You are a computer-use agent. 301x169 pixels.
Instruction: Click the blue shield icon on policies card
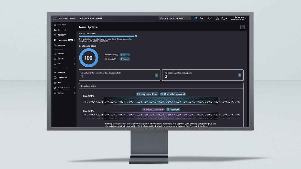point(240,75)
